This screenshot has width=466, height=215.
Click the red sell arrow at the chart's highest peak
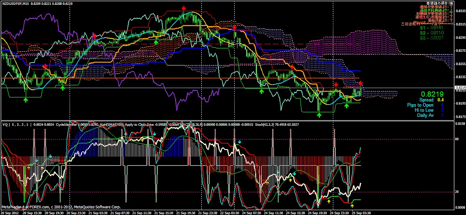pos(184,8)
